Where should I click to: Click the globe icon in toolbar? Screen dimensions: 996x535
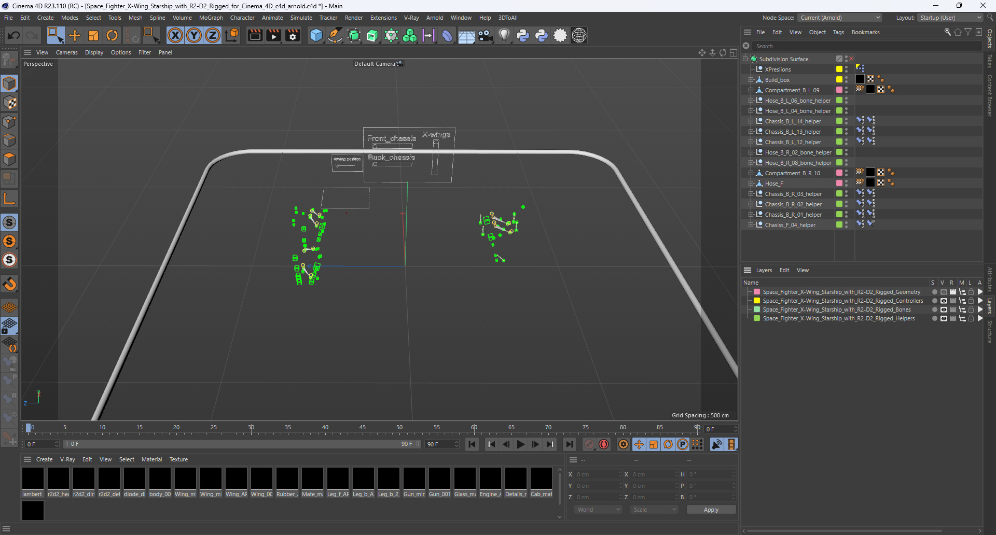pos(579,35)
